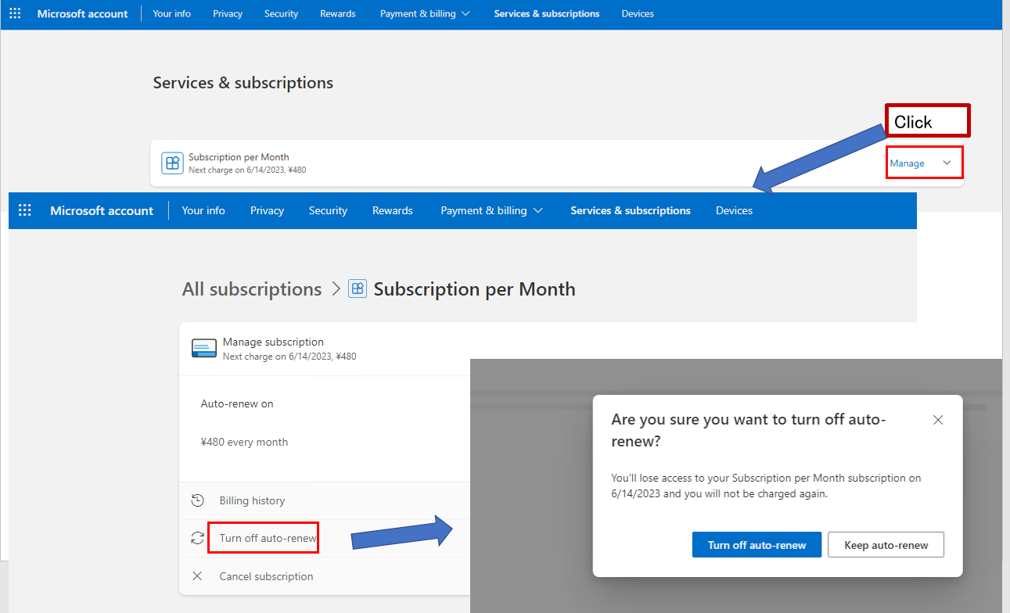
Task: Click the Keep auto-renew button
Action: (886, 545)
